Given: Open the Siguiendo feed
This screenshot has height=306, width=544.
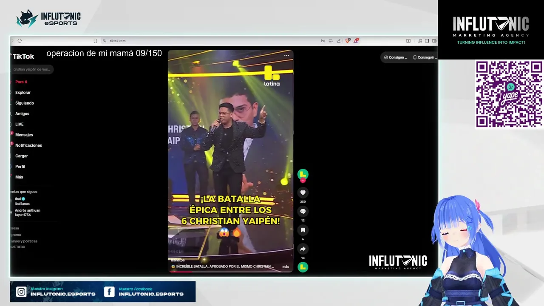Looking at the screenshot, I should tap(25, 103).
